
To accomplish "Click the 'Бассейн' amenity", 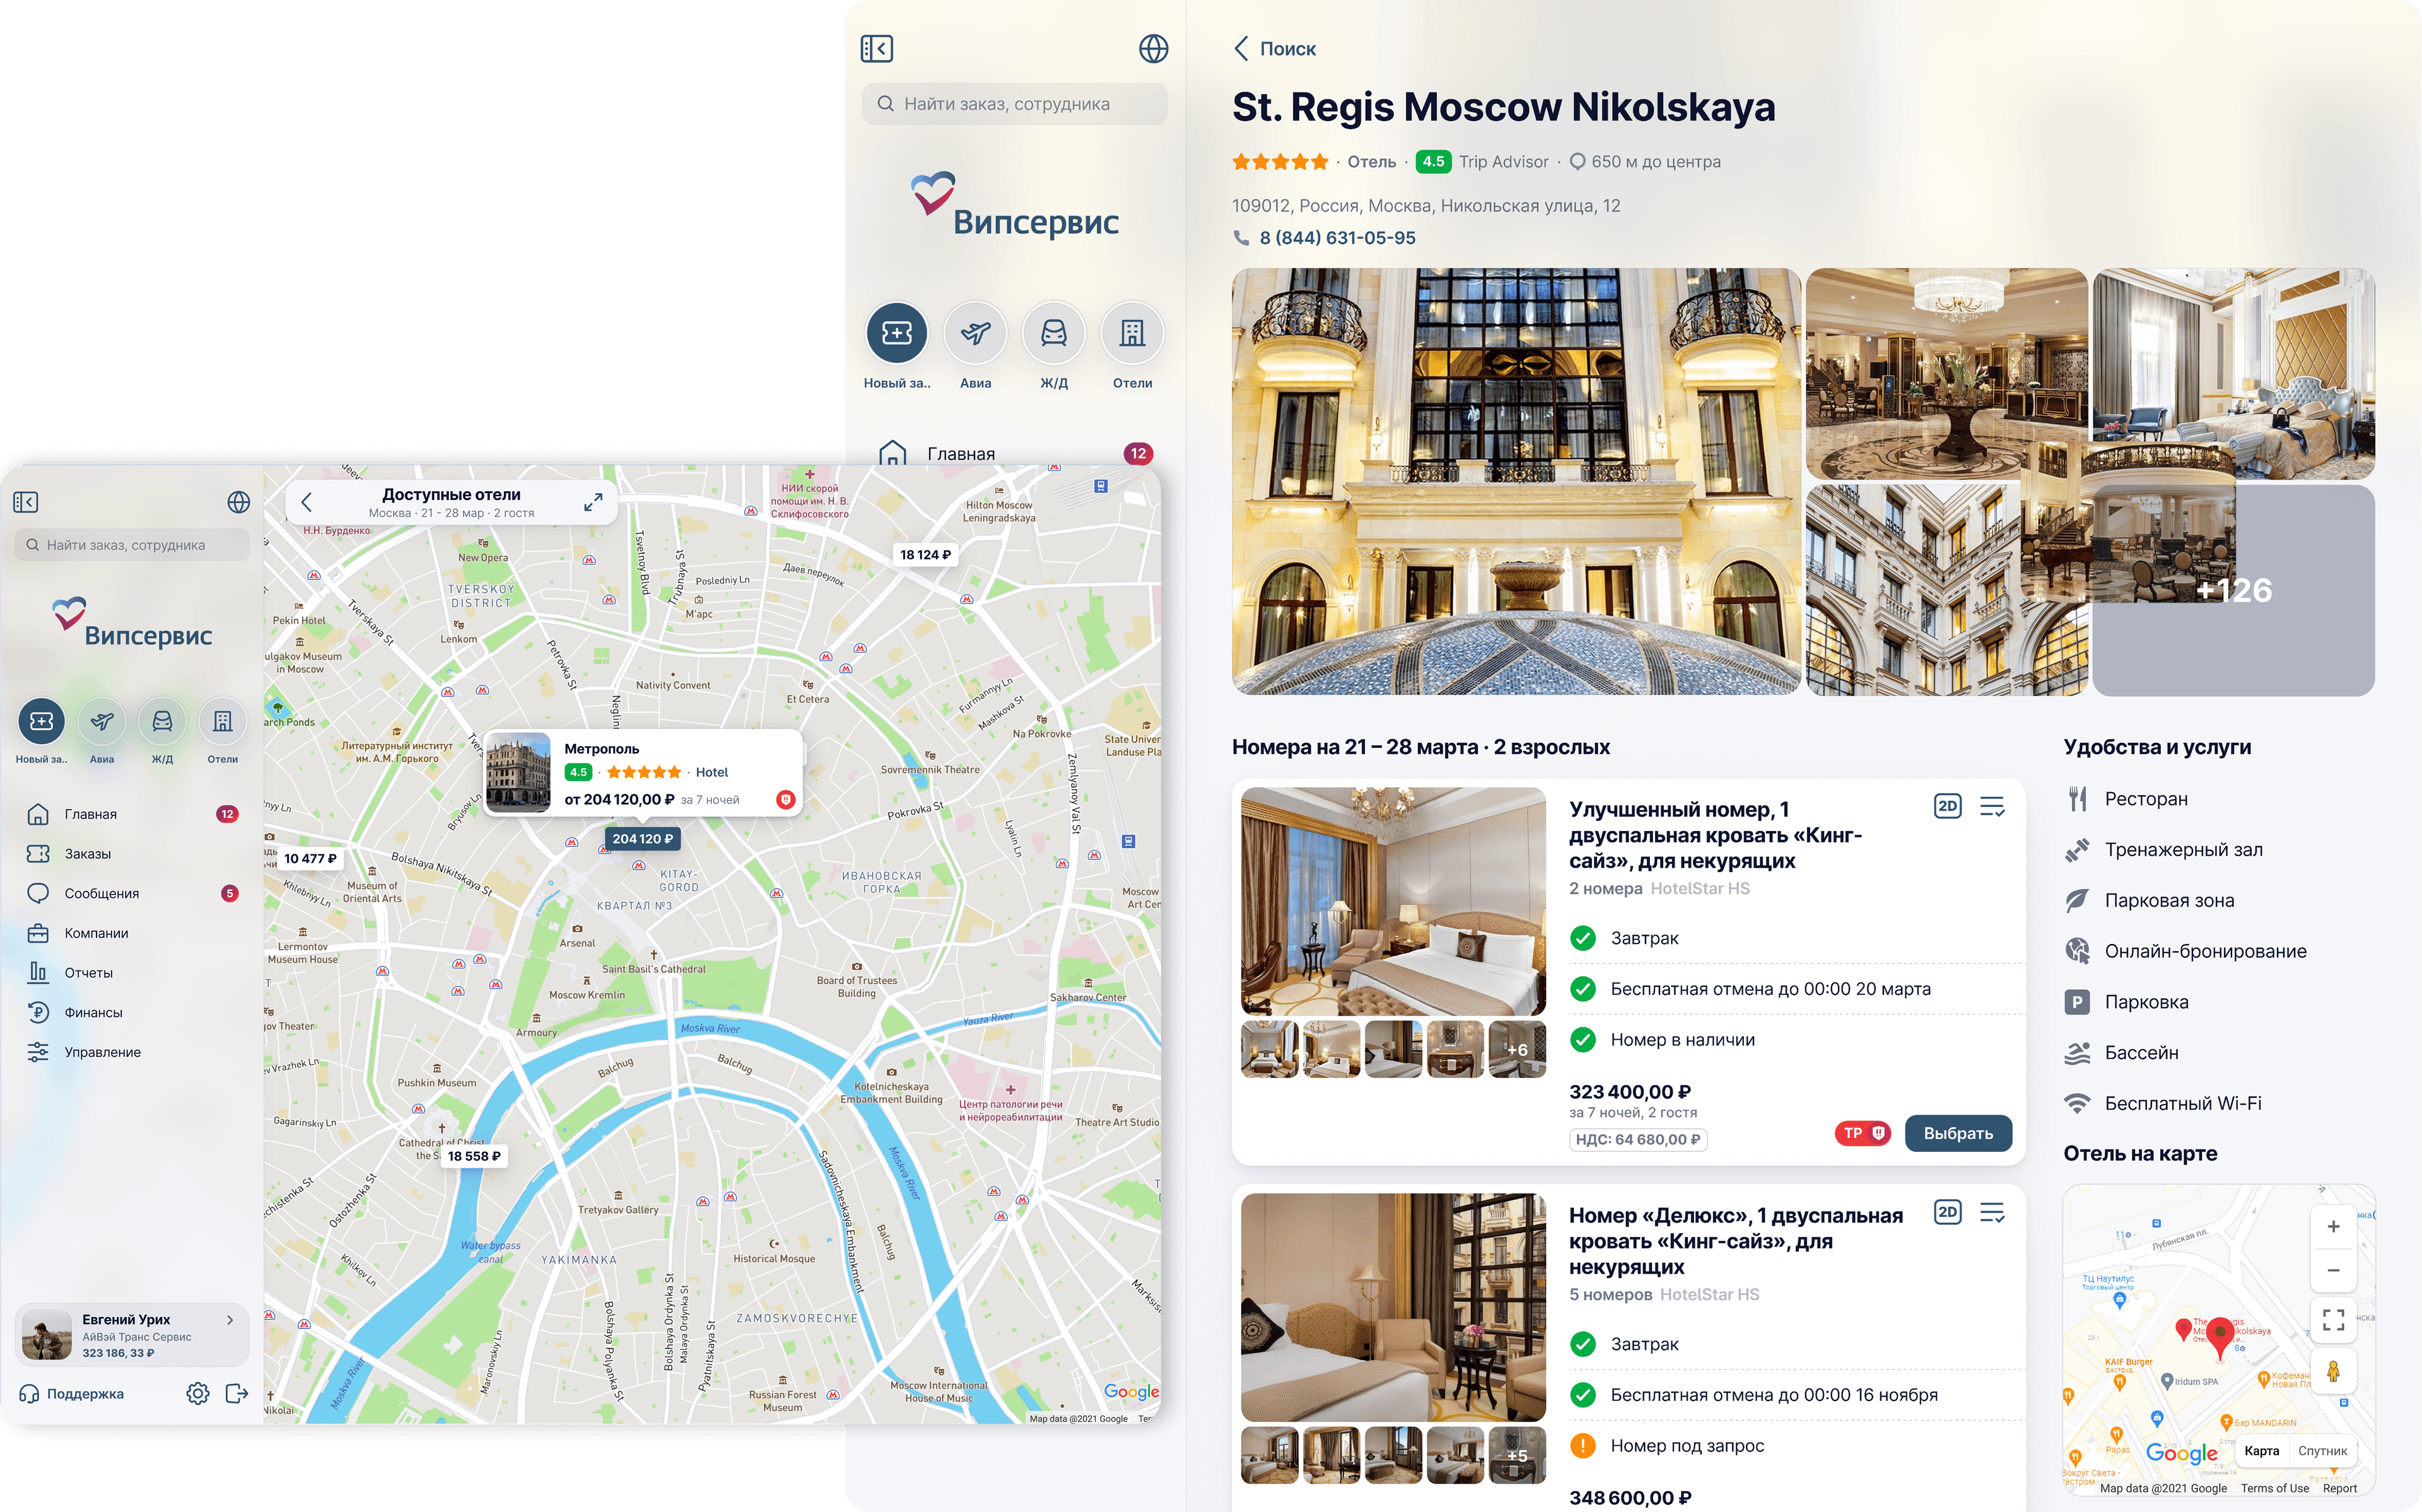I will coord(2122,1052).
